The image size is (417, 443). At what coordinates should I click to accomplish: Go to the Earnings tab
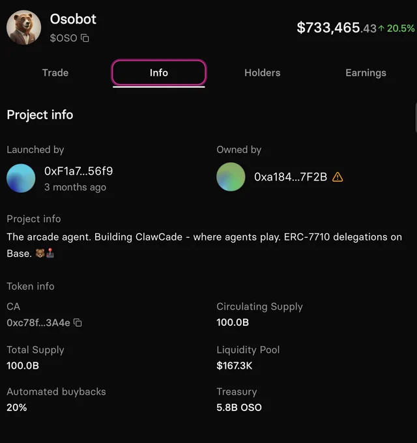coord(366,73)
